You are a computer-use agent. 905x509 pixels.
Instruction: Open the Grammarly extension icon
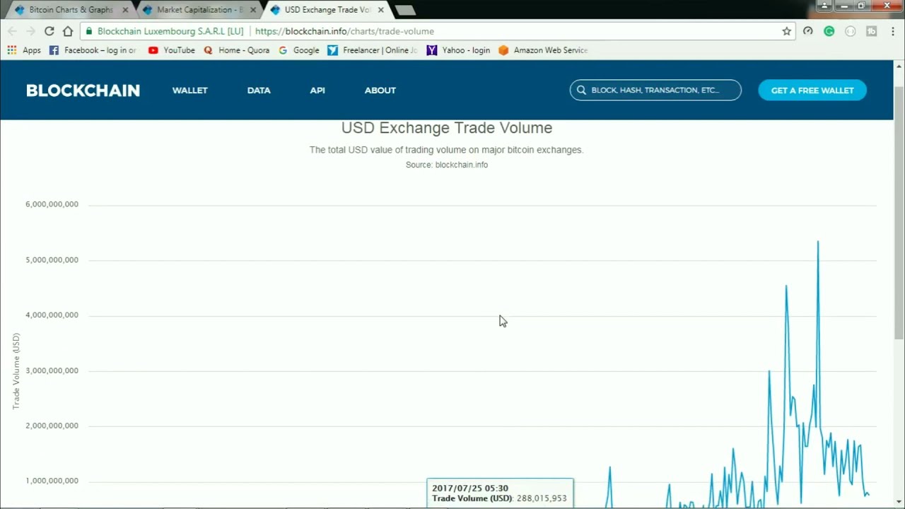[x=829, y=31]
